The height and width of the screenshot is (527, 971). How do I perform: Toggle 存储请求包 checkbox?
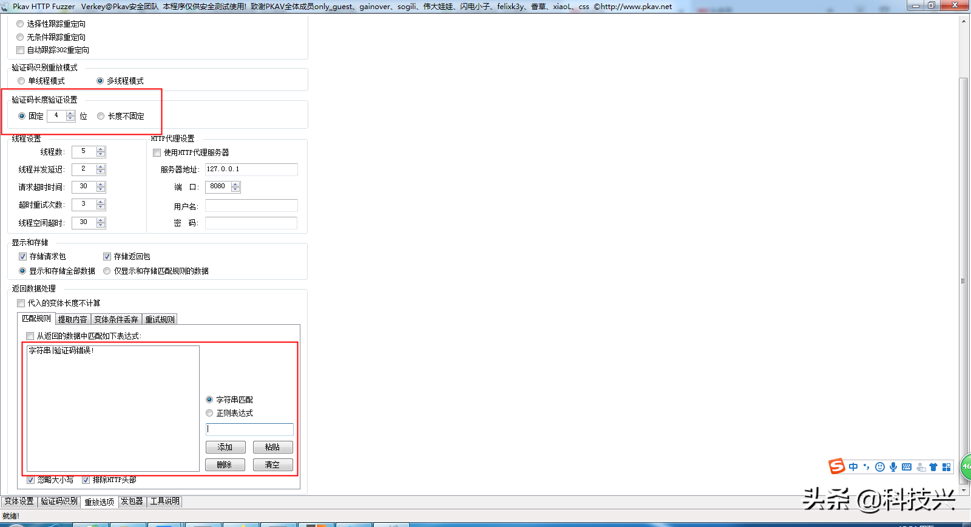(22, 256)
